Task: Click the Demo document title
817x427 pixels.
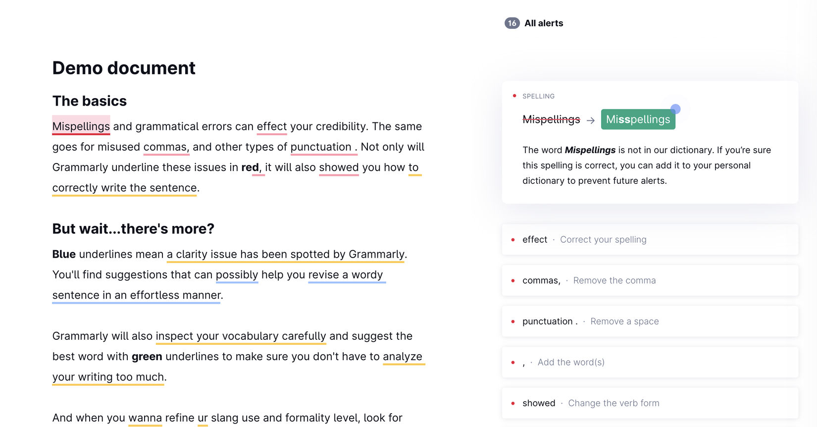Action: click(x=124, y=68)
